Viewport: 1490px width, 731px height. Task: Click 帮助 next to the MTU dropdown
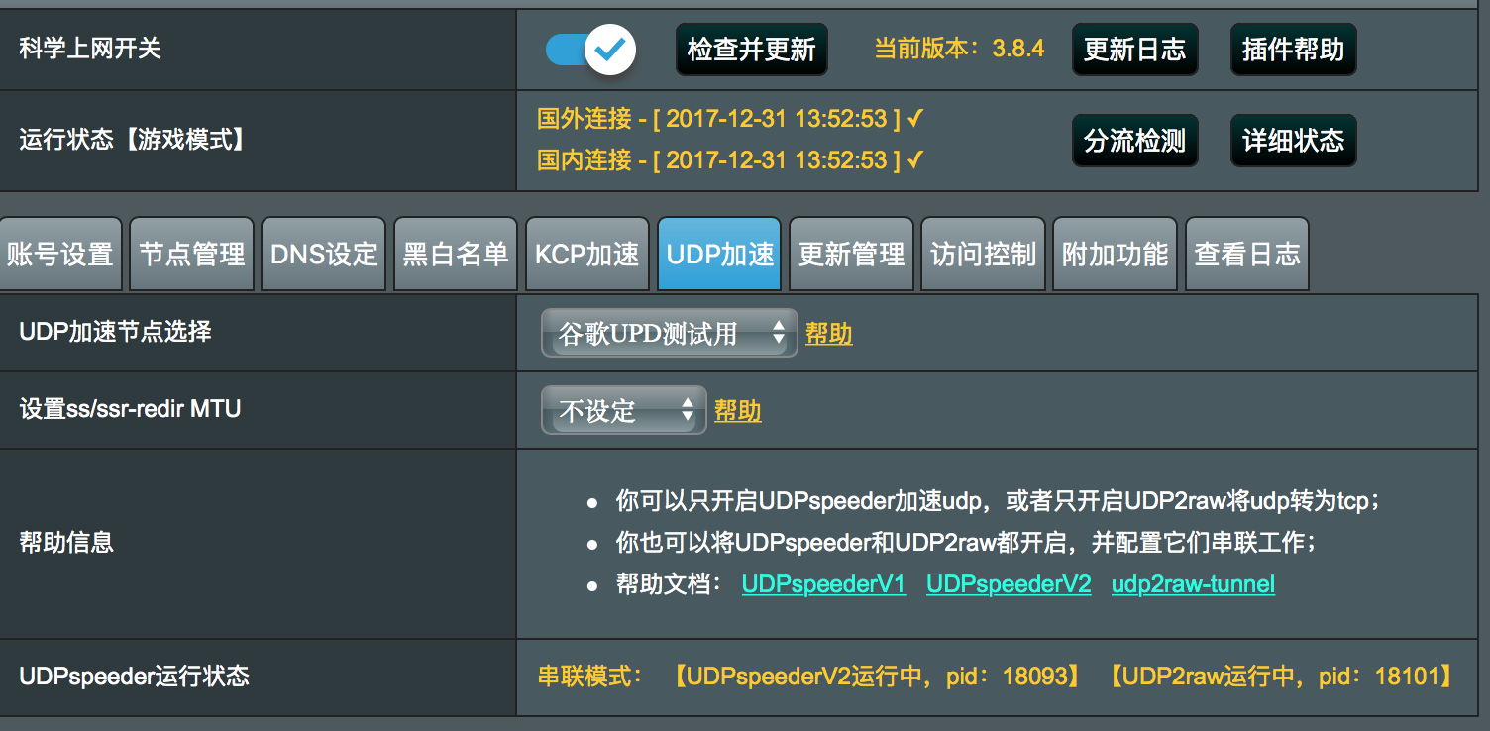pyautogui.click(x=737, y=410)
